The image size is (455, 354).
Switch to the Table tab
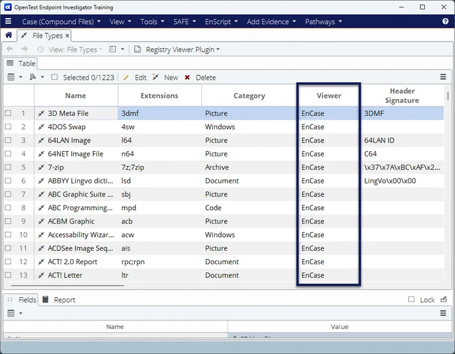pos(21,64)
